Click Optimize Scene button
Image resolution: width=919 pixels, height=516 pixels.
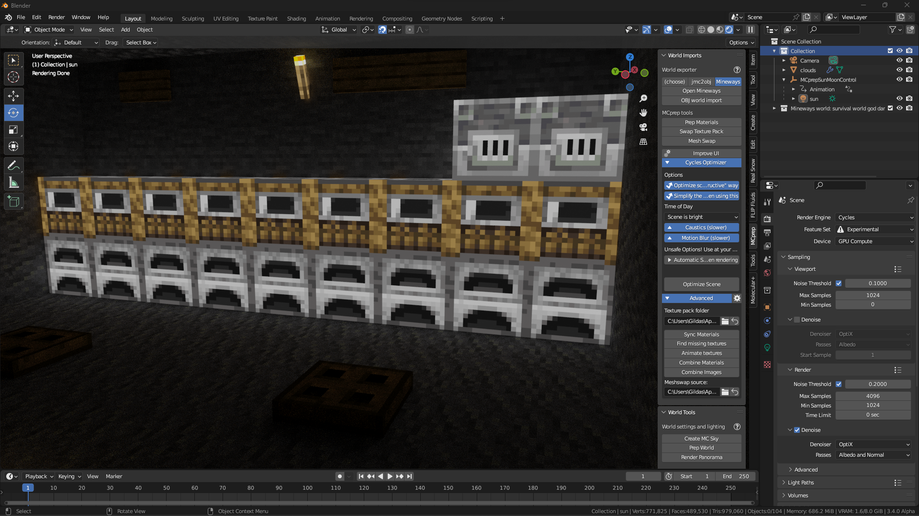click(702, 284)
